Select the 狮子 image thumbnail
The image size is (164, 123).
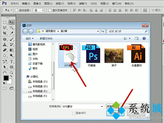[x=114, y=56]
